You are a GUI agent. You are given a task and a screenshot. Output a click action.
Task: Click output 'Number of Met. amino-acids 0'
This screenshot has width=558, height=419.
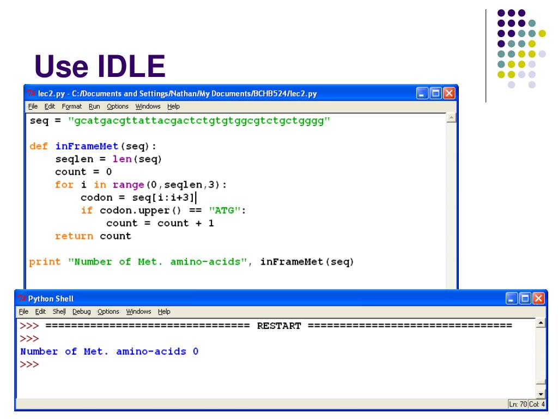(x=109, y=352)
